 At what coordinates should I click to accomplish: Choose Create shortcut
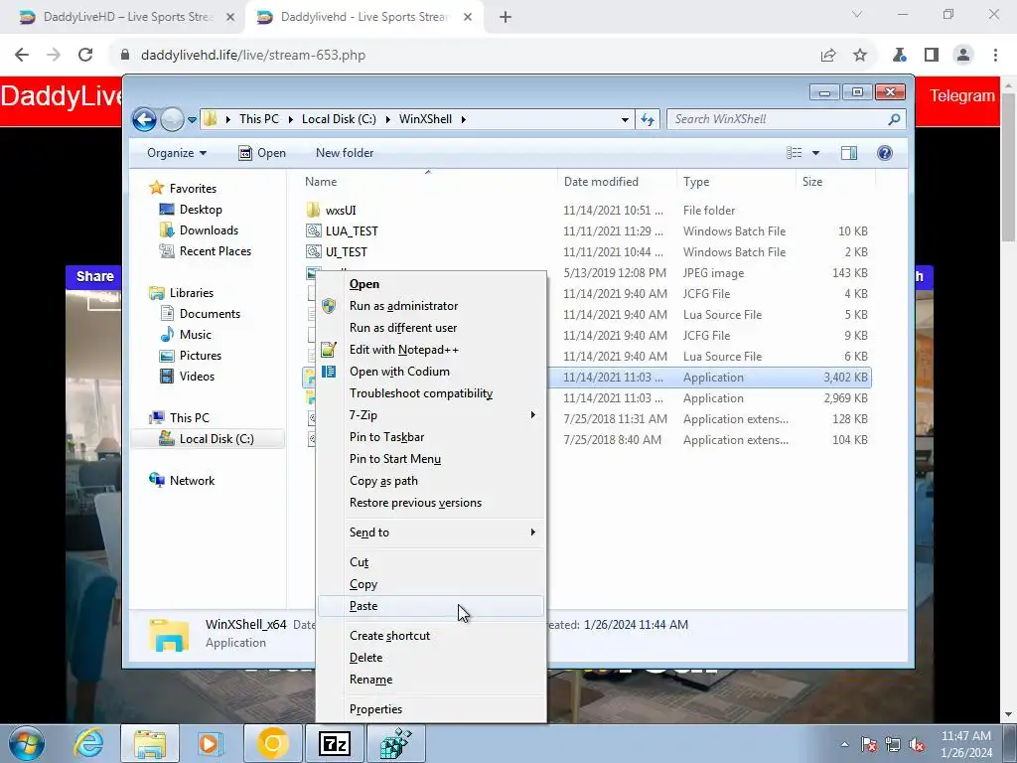pos(431,636)
